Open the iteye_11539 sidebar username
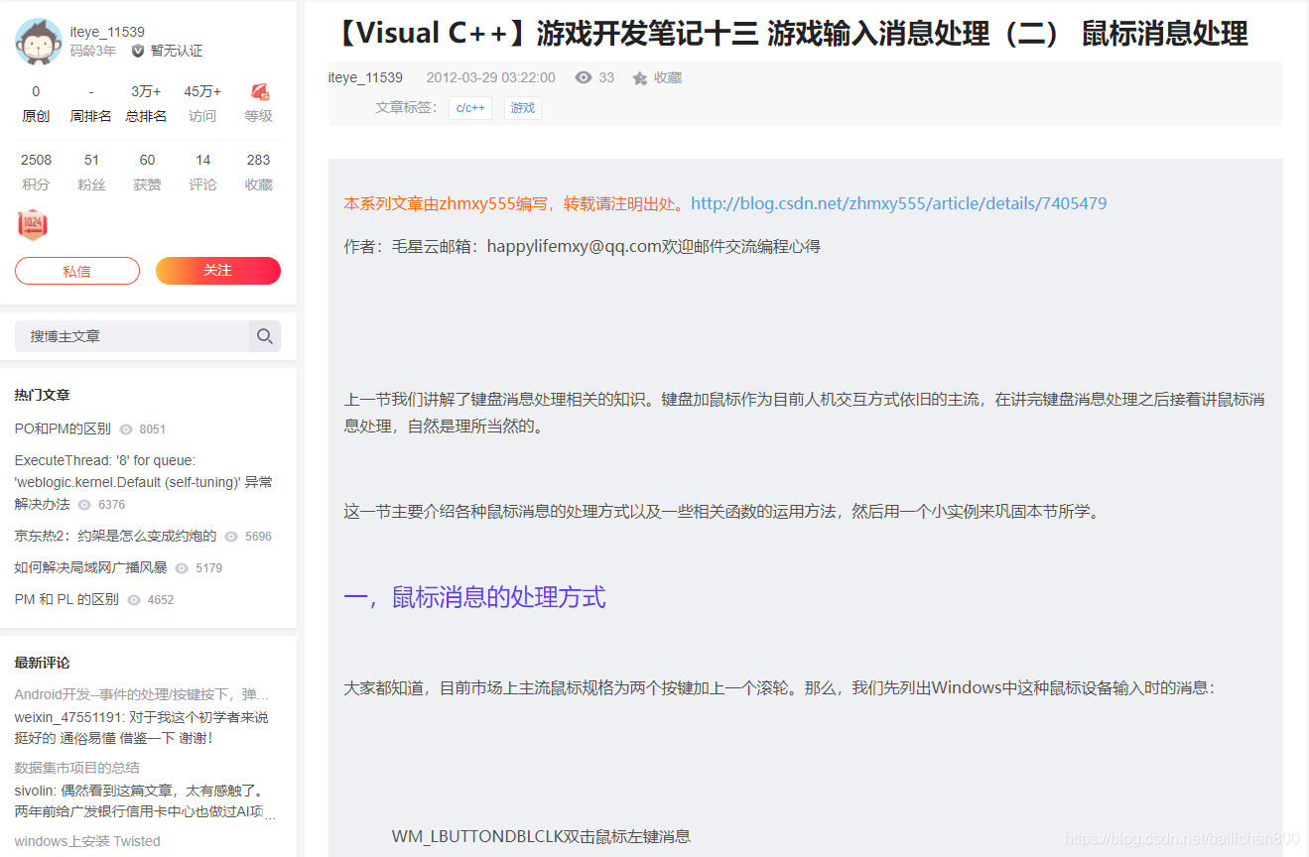This screenshot has height=857, width=1309. coord(107,32)
